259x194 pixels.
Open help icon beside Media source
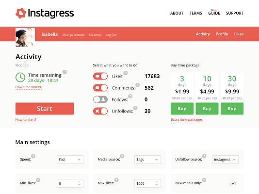point(122,156)
